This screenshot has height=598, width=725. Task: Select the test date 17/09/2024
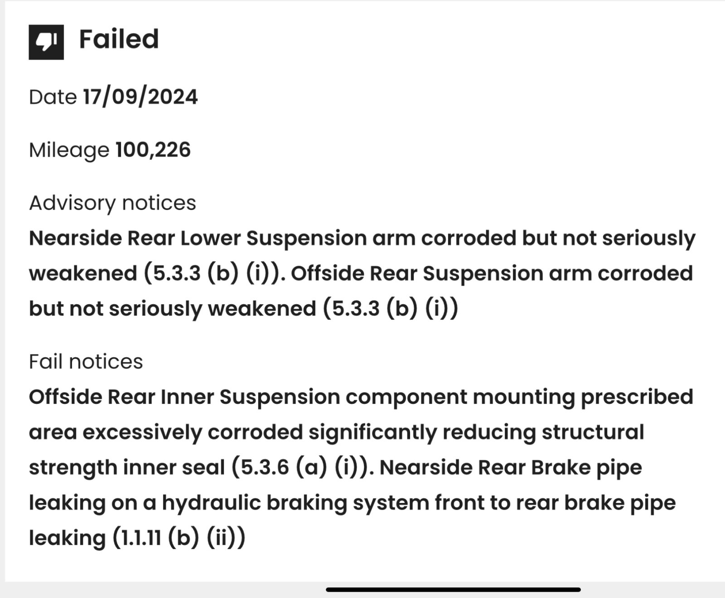(x=140, y=97)
